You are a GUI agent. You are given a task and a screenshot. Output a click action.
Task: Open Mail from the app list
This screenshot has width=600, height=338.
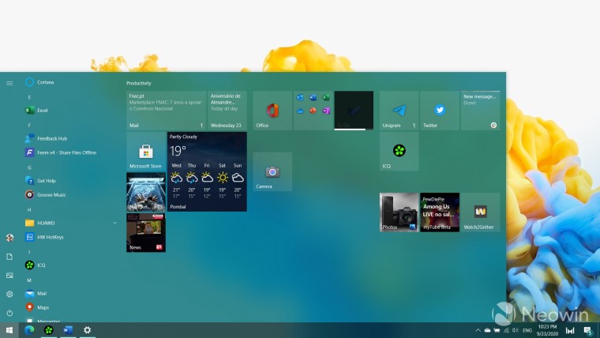(36, 294)
